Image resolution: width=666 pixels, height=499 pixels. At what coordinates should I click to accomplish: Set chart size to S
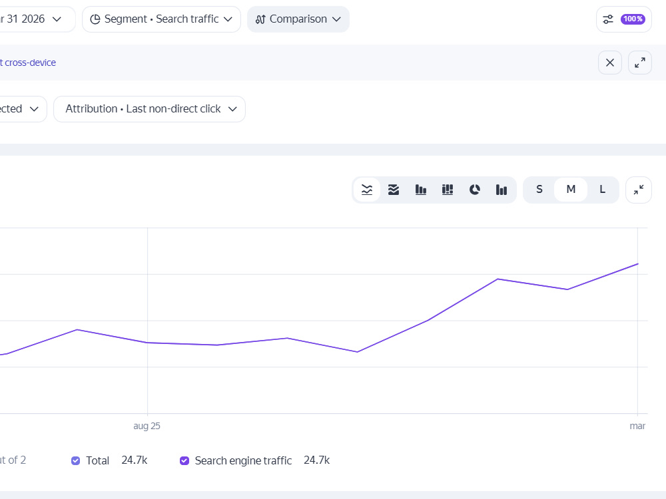pos(539,190)
